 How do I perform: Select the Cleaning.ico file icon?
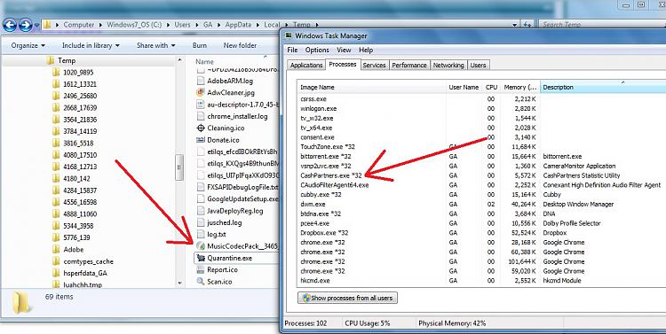point(201,128)
